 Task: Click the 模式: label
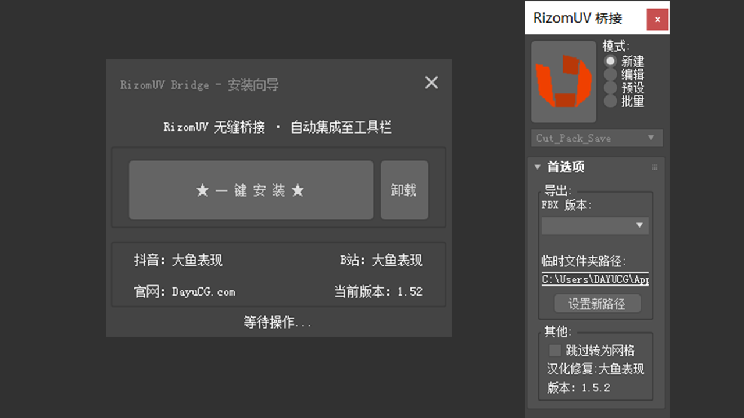pos(616,46)
